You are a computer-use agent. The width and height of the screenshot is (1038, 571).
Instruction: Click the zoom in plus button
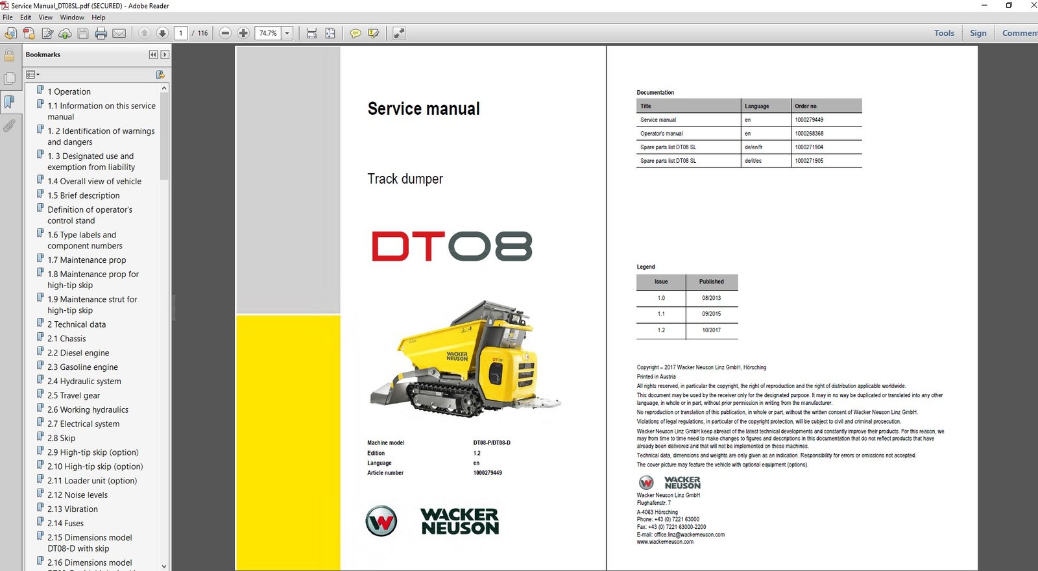coord(243,33)
